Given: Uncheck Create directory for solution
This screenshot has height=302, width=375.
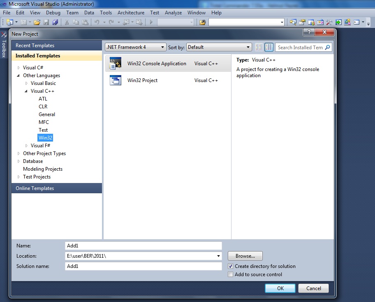Looking at the screenshot, I should (x=230, y=266).
